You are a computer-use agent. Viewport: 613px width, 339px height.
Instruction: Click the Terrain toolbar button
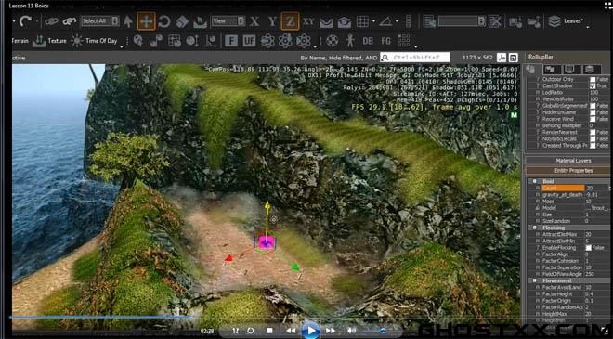pyautogui.click(x=20, y=41)
